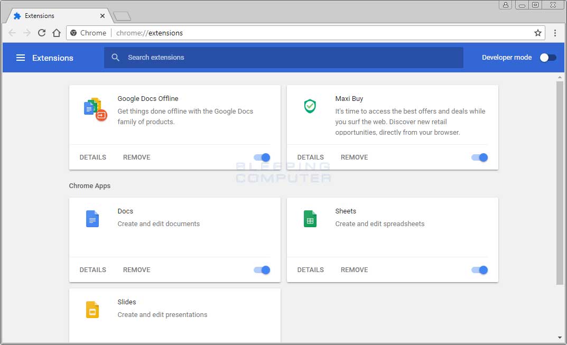Bookmark this page with the star
Screen dimensions: 567x345
click(538, 33)
